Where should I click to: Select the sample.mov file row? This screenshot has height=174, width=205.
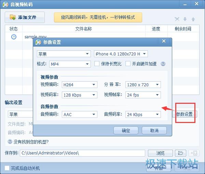(102, 37)
